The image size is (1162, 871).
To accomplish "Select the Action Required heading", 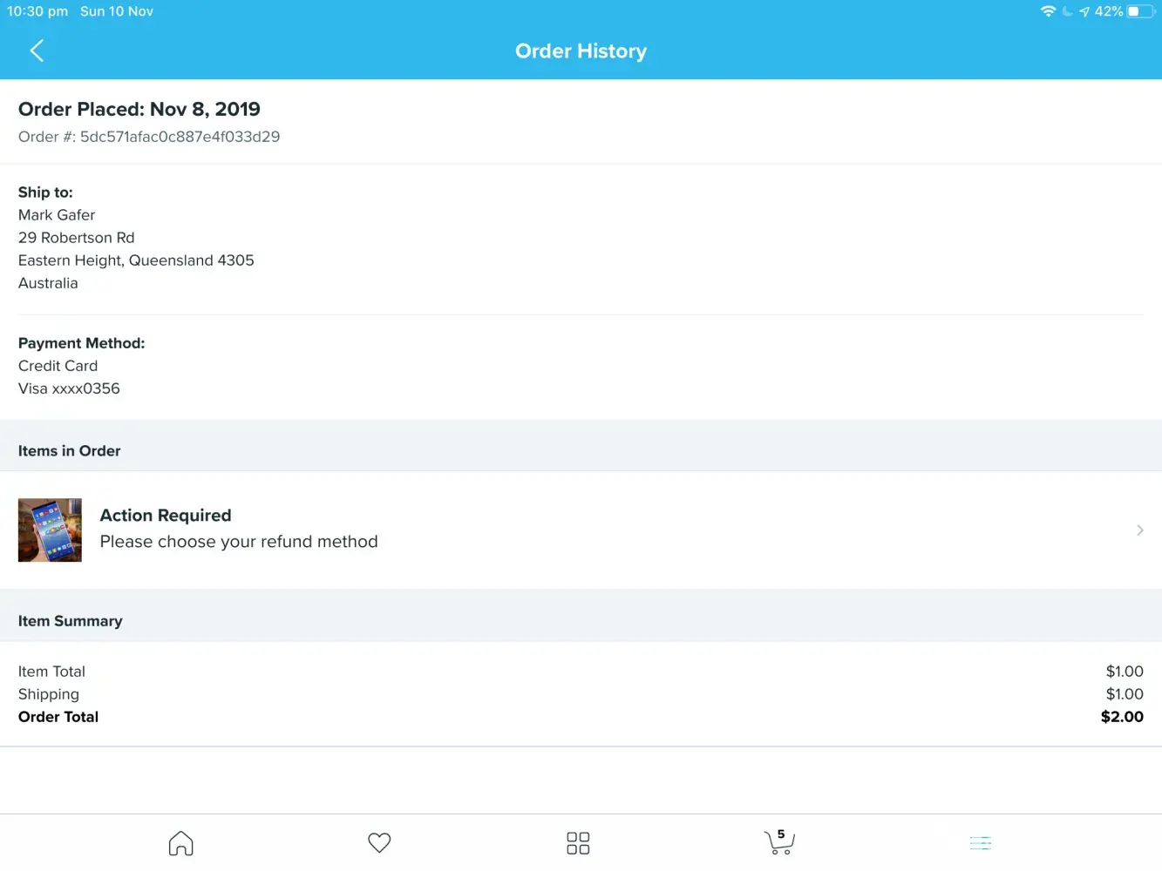I will 166,516.
